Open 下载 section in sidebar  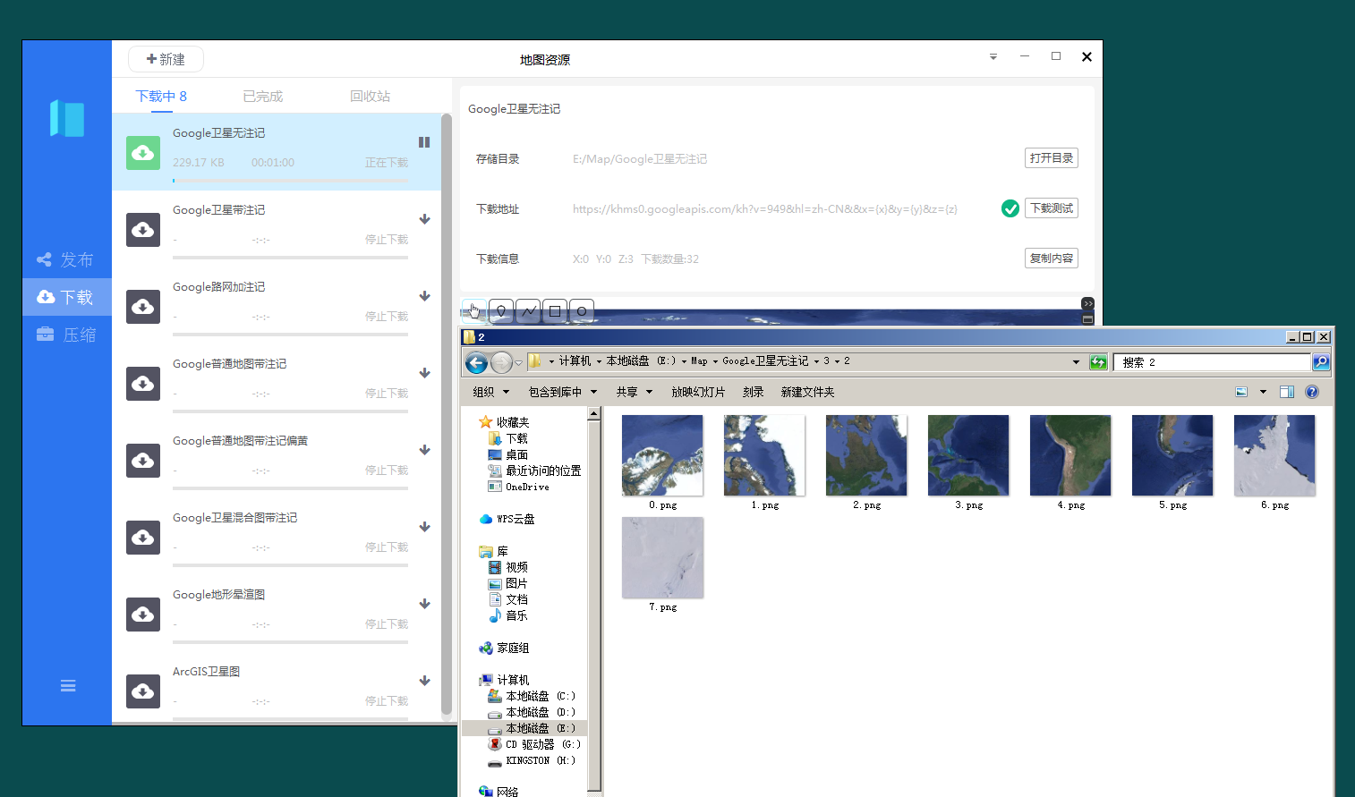[65, 297]
